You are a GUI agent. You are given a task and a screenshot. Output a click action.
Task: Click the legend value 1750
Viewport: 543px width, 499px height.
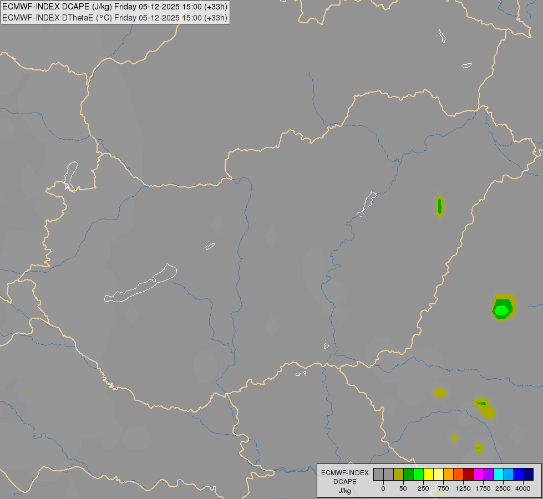(x=483, y=488)
